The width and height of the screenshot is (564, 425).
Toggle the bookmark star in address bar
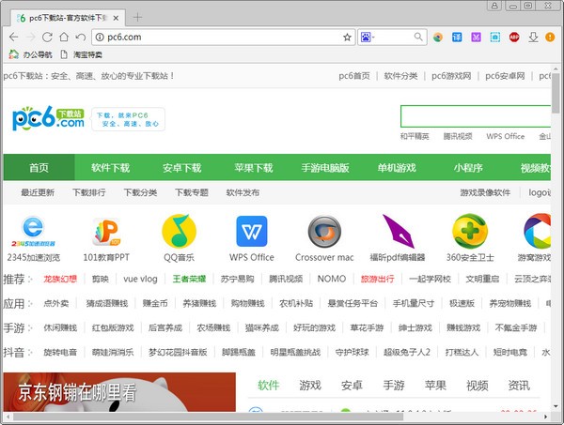[347, 38]
